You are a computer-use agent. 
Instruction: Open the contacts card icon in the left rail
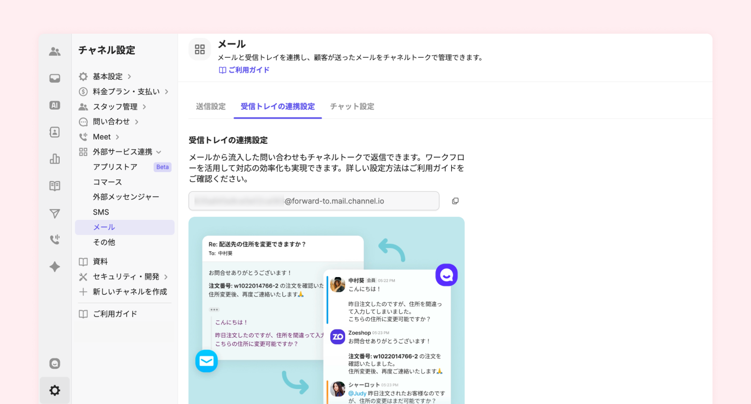click(x=55, y=132)
